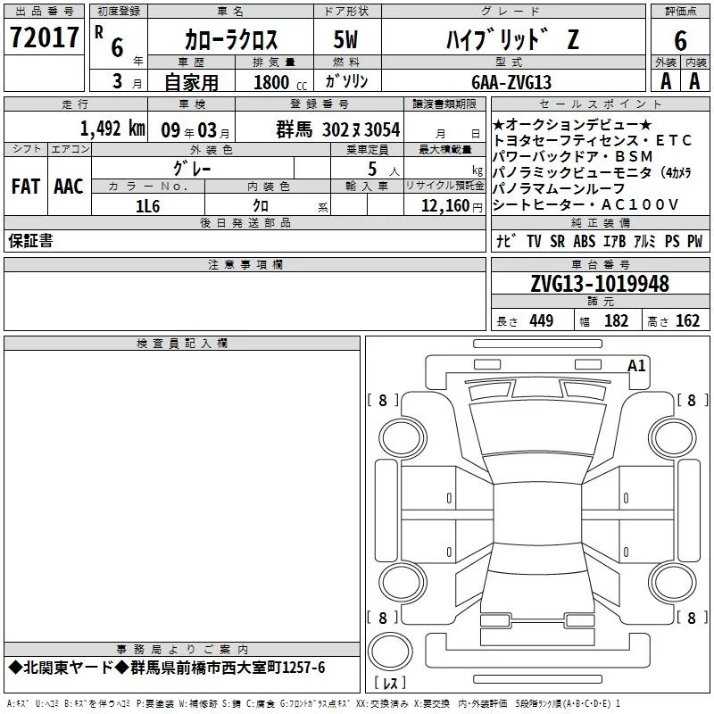
Task: Click the length value 449
Action: tap(542, 320)
